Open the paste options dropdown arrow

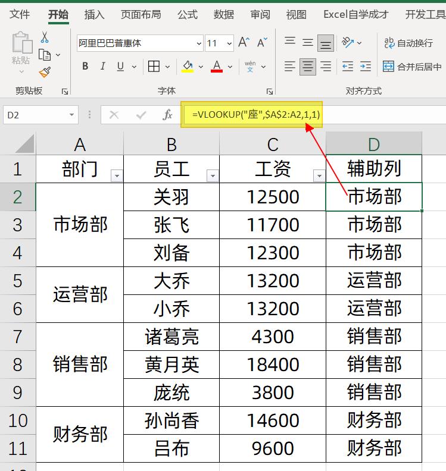[x=21, y=71]
